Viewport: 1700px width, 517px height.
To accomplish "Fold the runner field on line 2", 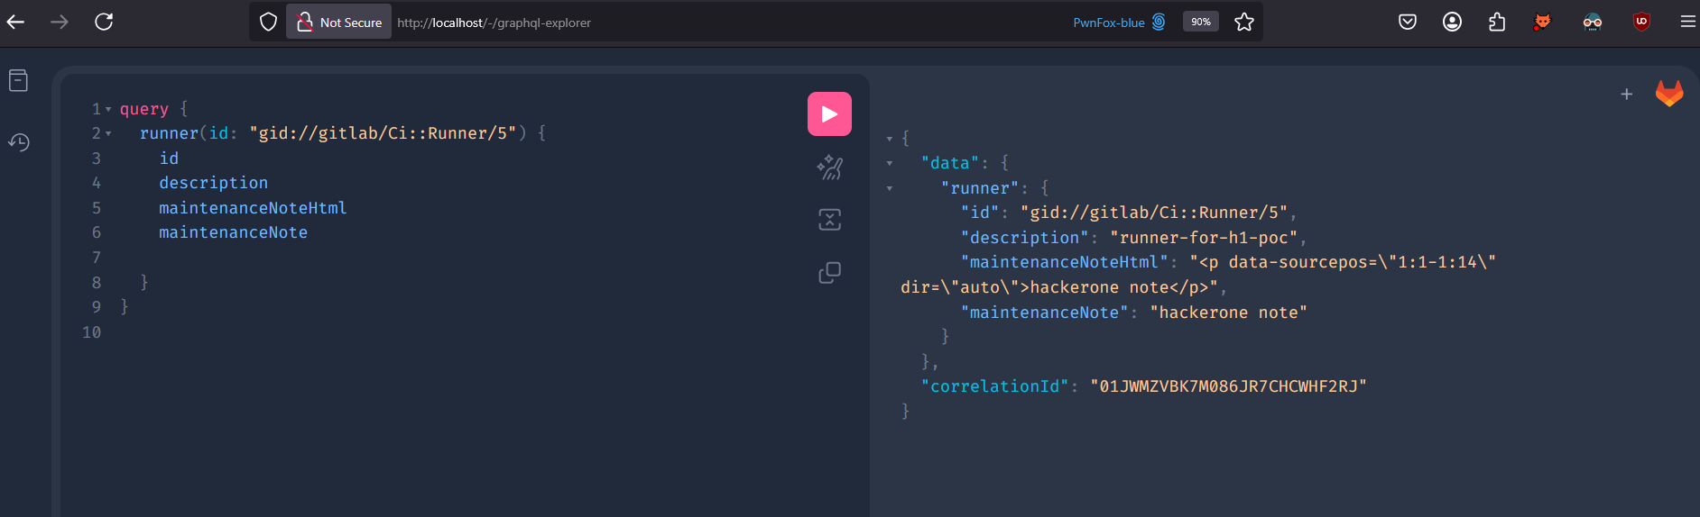I will pyautogui.click(x=108, y=134).
